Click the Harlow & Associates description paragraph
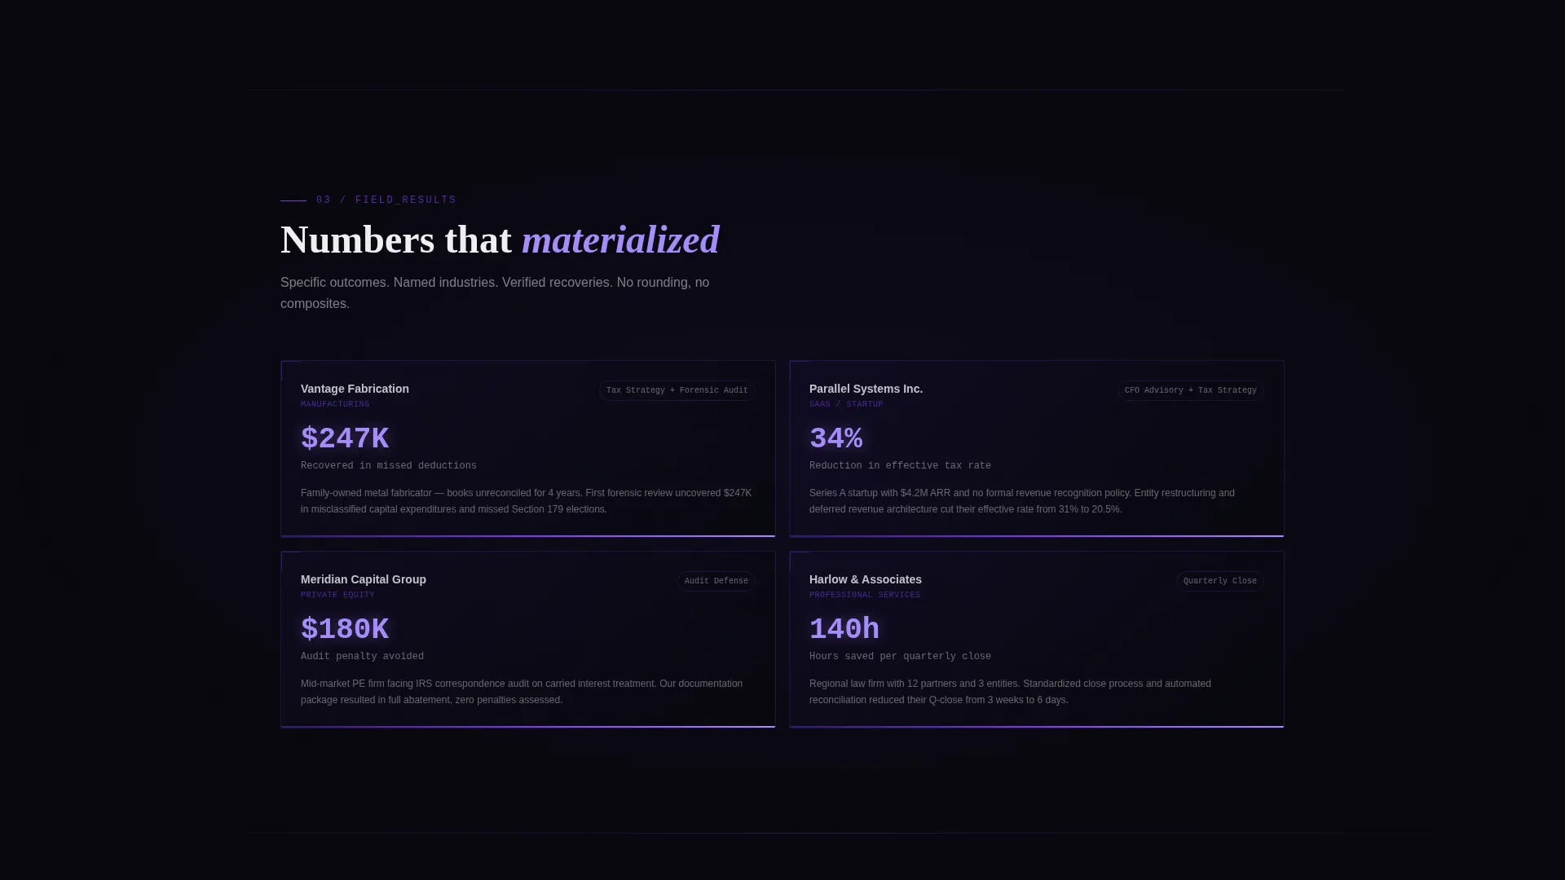The width and height of the screenshot is (1565, 880). (x=1011, y=693)
